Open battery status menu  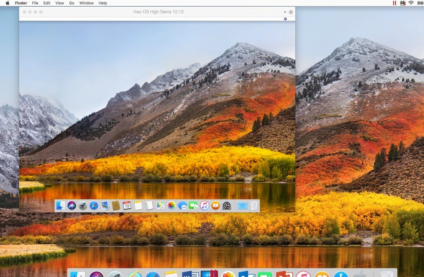[x=420, y=3]
